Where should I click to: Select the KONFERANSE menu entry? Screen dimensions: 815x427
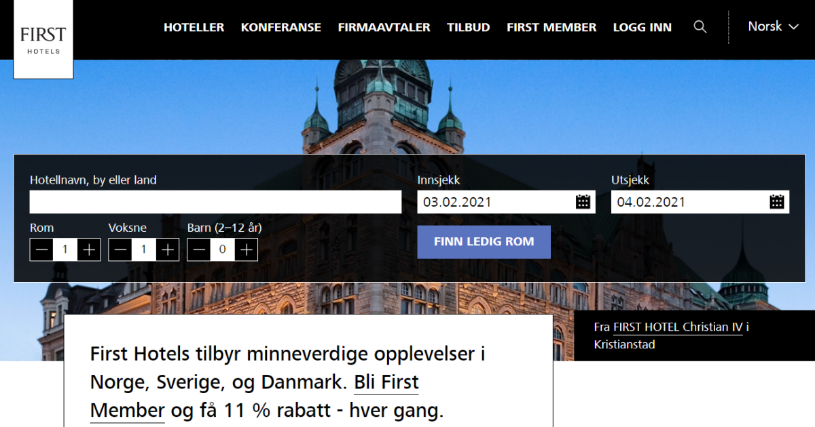coord(280,27)
